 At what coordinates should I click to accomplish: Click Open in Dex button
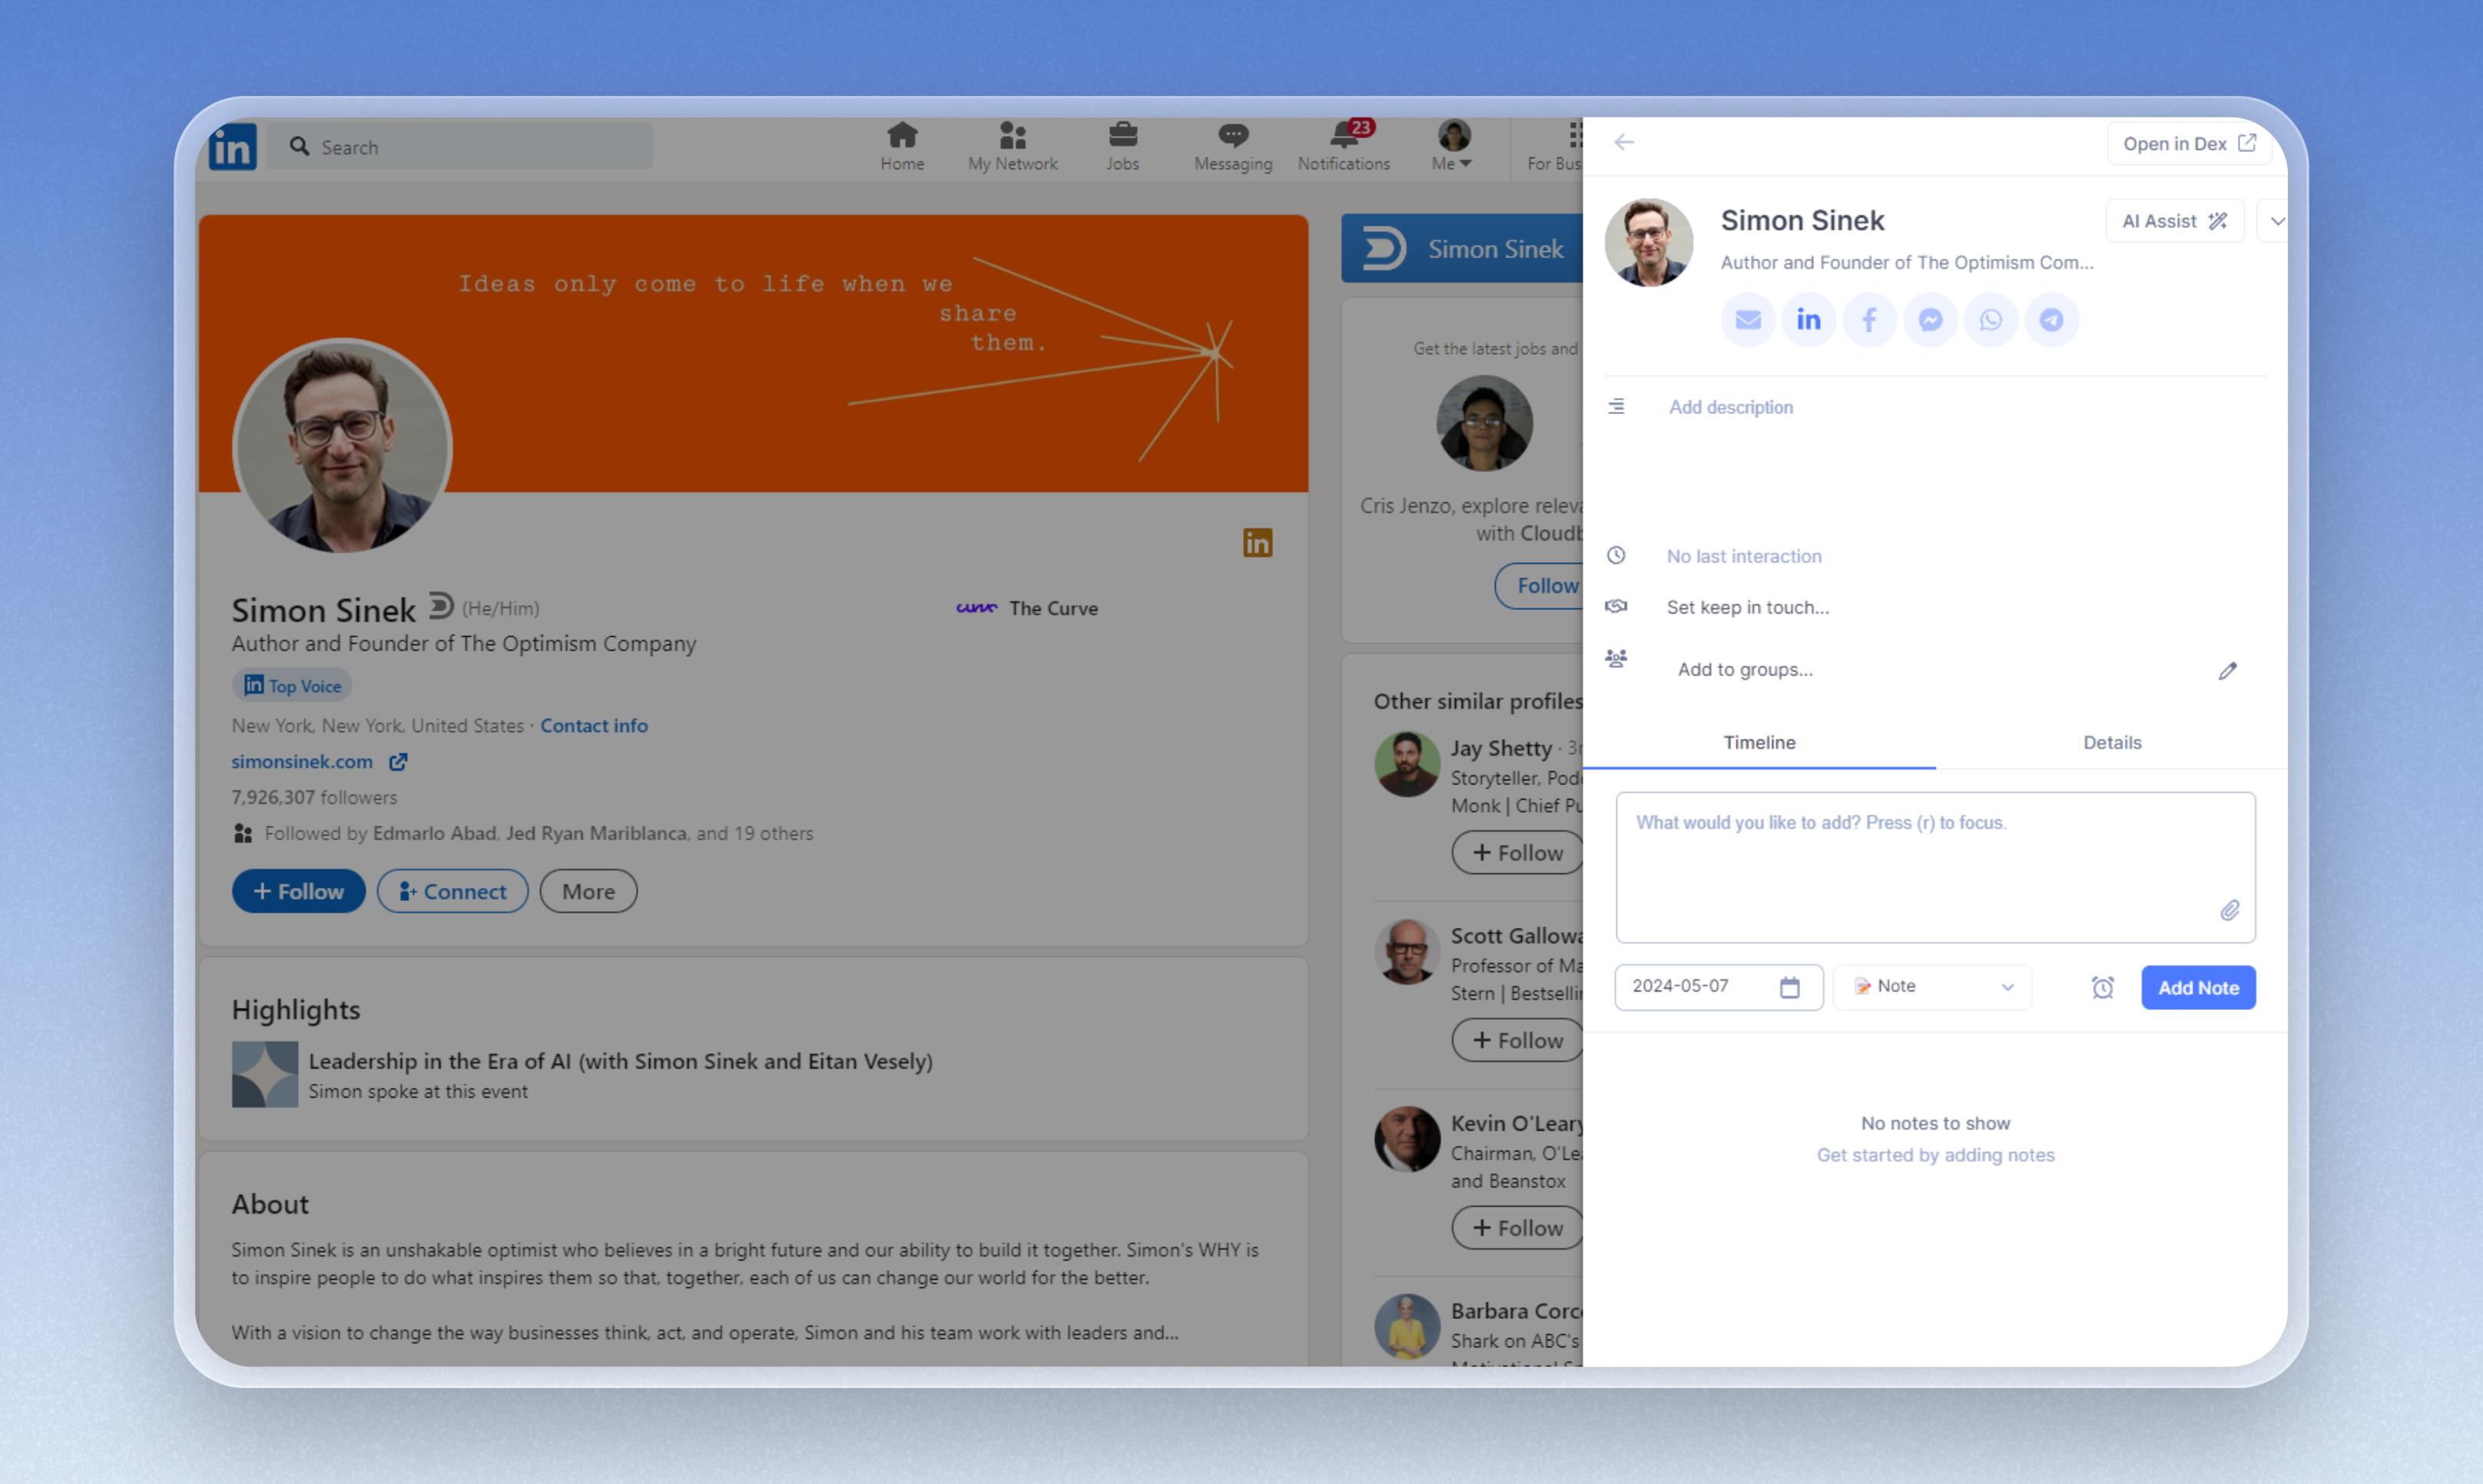[x=2188, y=144]
